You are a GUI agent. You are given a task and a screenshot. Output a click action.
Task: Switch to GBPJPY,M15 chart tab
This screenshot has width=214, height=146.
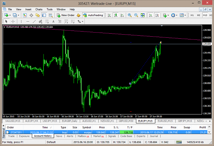(x=185, y=121)
